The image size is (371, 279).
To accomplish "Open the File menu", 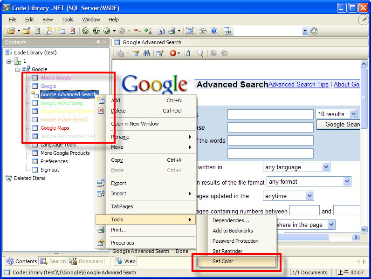I will pyautogui.click(x=13, y=20).
